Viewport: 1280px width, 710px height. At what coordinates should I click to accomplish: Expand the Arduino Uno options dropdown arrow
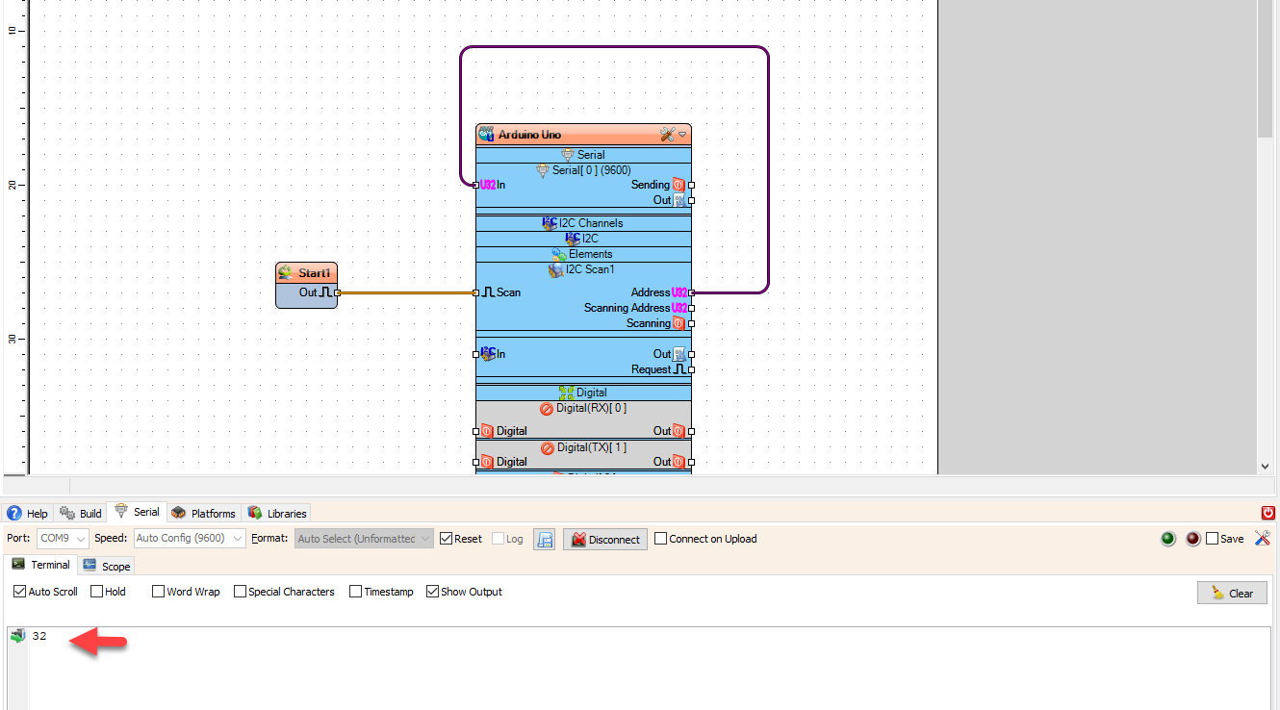(x=681, y=135)
